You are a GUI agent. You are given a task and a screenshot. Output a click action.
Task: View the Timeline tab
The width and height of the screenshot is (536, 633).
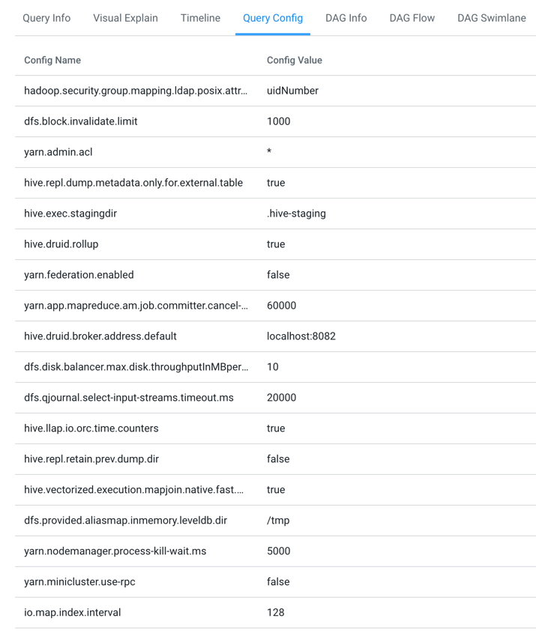tap(199, 18)
